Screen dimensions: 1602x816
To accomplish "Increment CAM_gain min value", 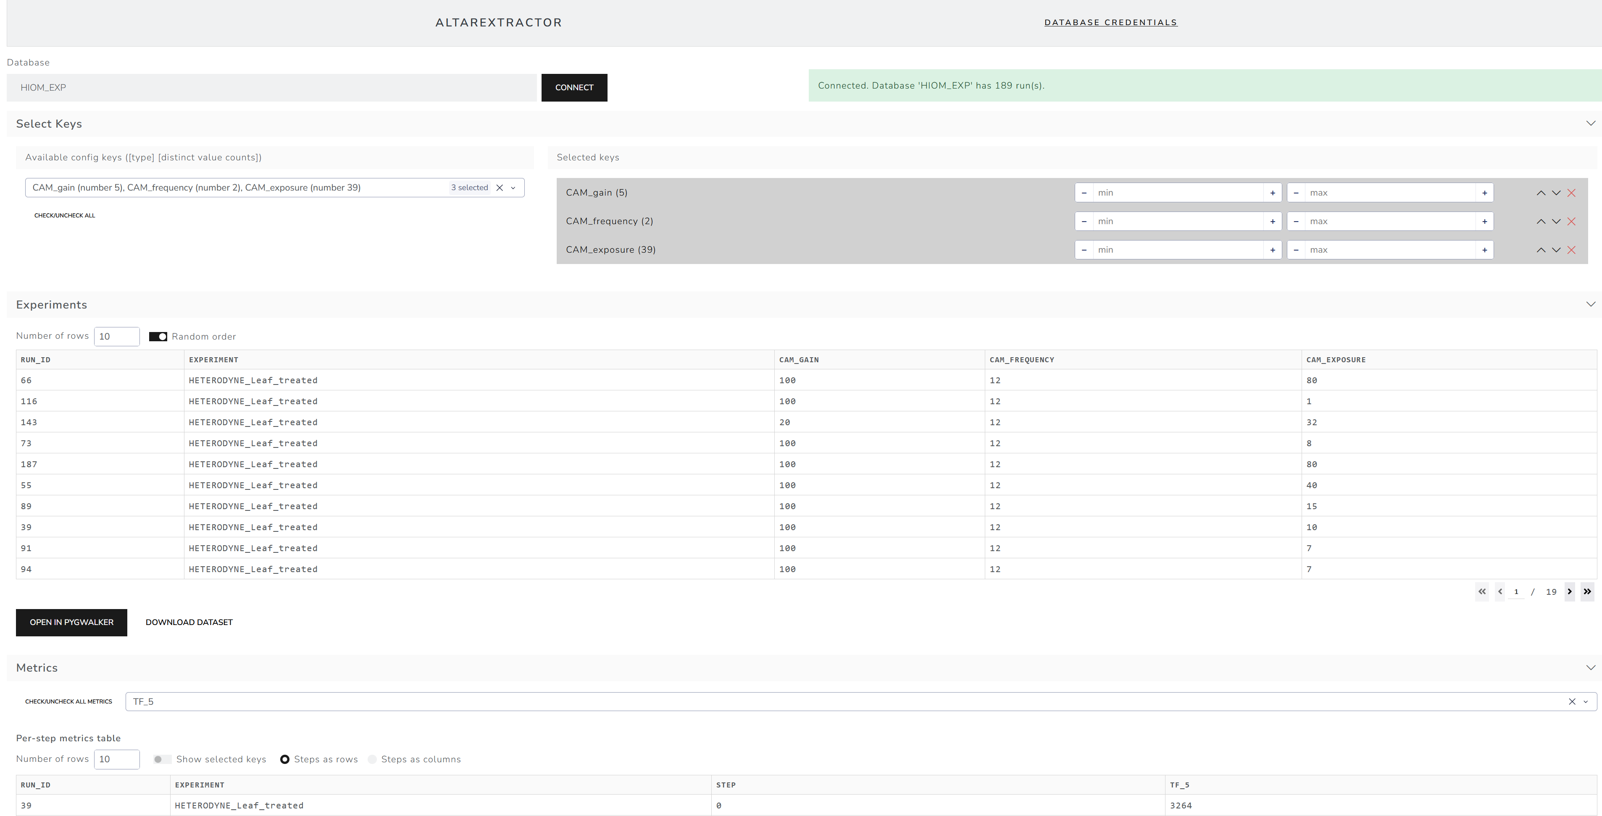I will click(1272, 193).
